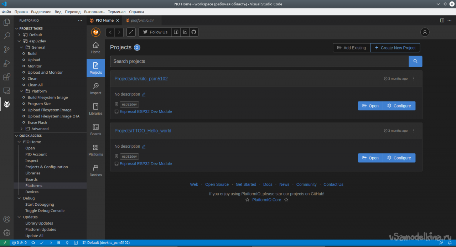The height and width of the screenshot is (247, 456).
Task: Open the Search view in the activity bar
Action: coord(7,36)
